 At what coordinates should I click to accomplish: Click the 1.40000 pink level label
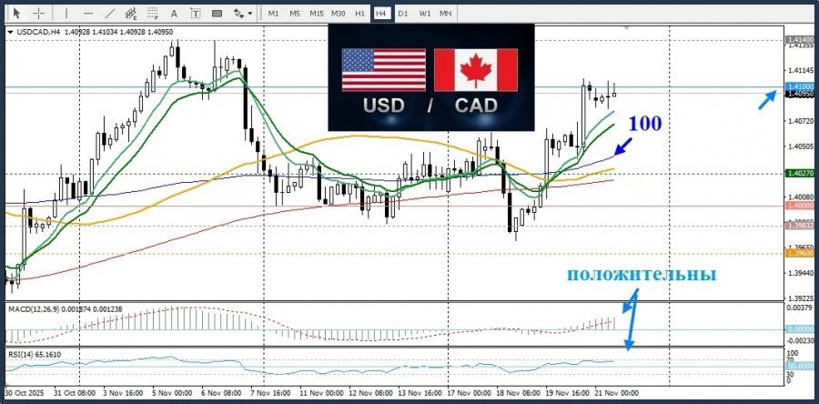(799, 206)
